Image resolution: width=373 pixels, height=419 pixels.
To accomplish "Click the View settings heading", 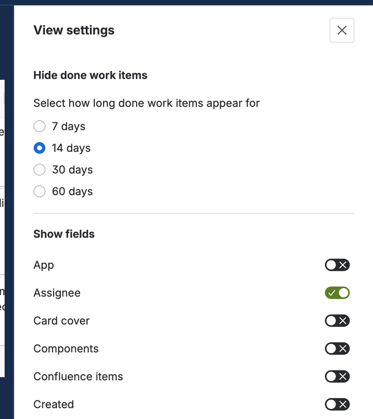I will tap(74, 30).
